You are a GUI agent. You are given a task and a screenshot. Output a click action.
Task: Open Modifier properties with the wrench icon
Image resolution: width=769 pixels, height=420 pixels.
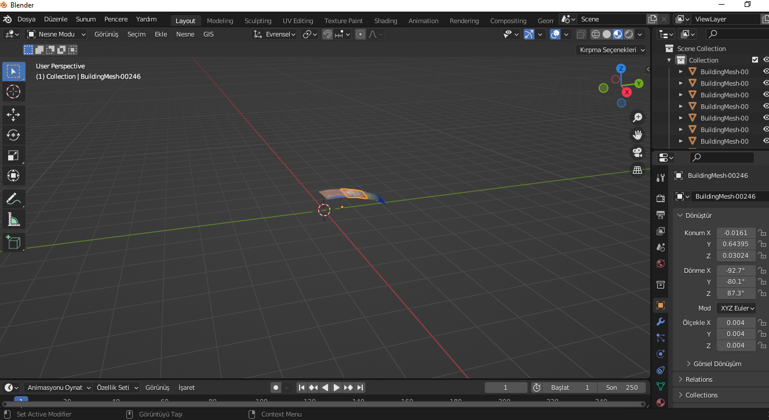click(x=660, y=321)
